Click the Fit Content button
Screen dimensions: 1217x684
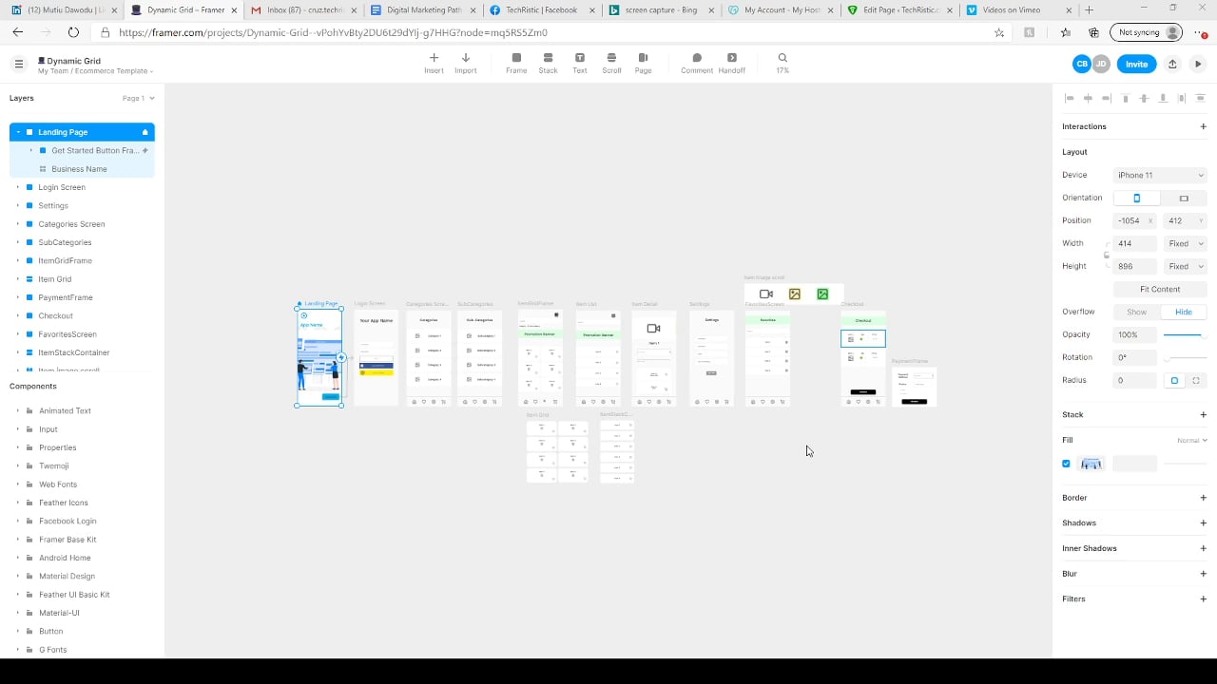tap(1160, 289)
